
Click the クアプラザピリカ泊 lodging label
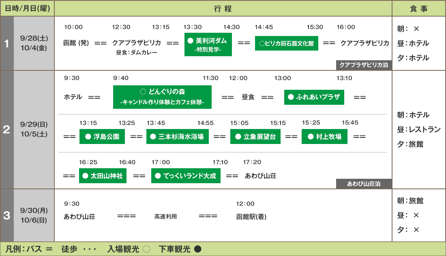click(x=364, y=65)
